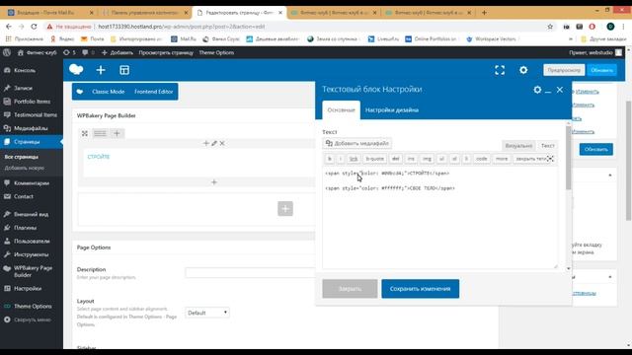632x355 pixels.
Task: Click the Description input field
Action: point(250,272)
